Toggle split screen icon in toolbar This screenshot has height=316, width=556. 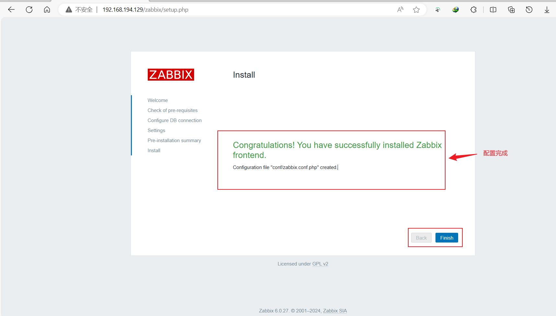(x=493, y=10)
